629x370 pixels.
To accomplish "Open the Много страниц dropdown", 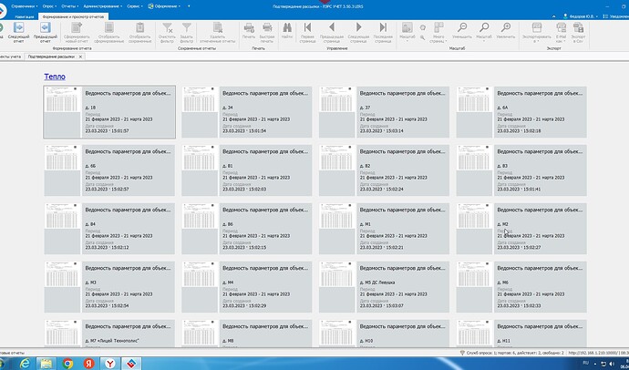I will click(438, 32).
